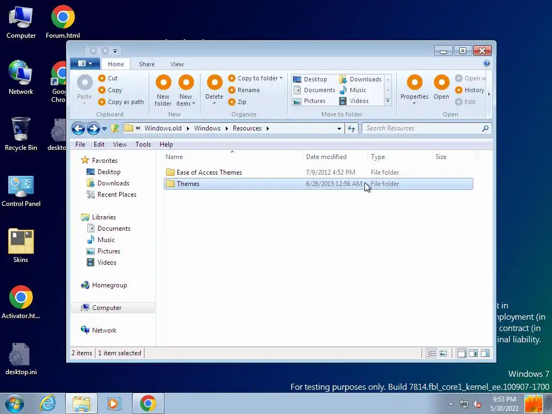Open the explorer Help icon
The image size is (552, 414).
click(487, 63)
